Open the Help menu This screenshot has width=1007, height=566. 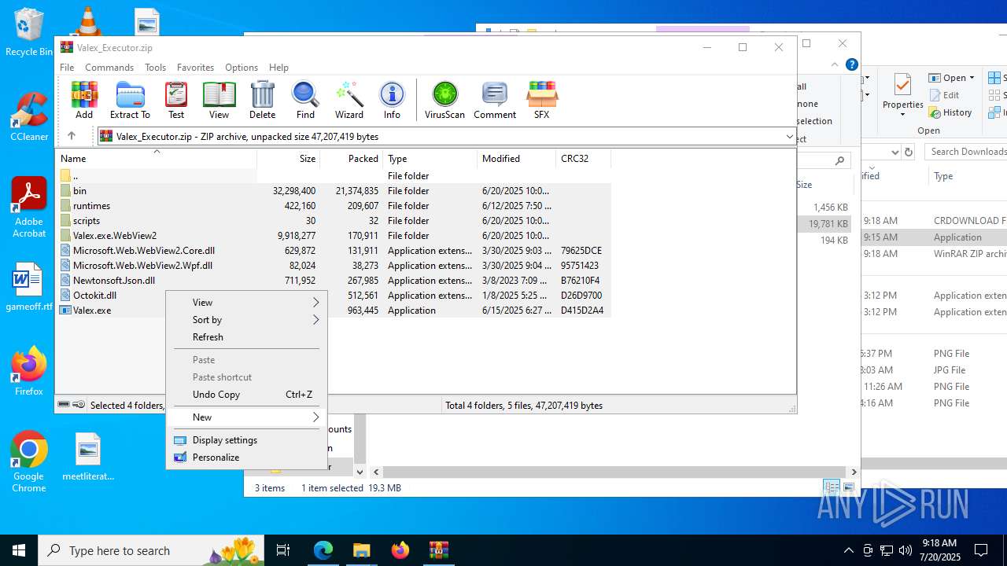click(x=278, y=68)
